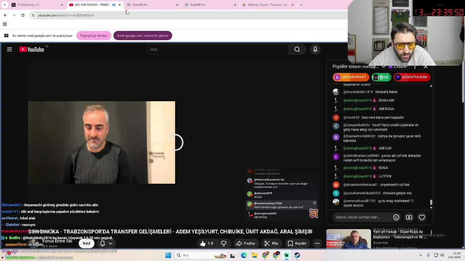Reload the current YouTube page
465x261 pixels.
23,15
